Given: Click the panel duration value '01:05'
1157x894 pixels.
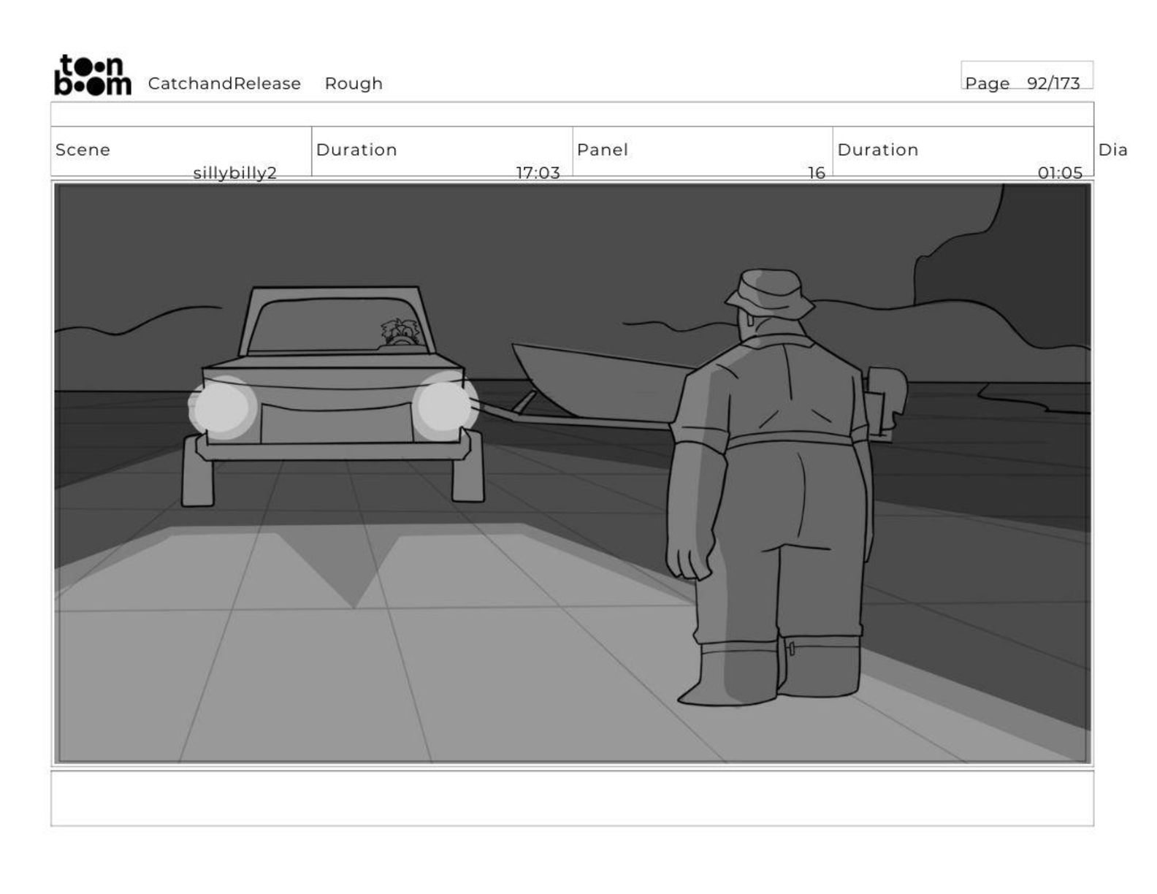Looking at the screenshot, I should pyautogui.click(x=1060, y=173).
